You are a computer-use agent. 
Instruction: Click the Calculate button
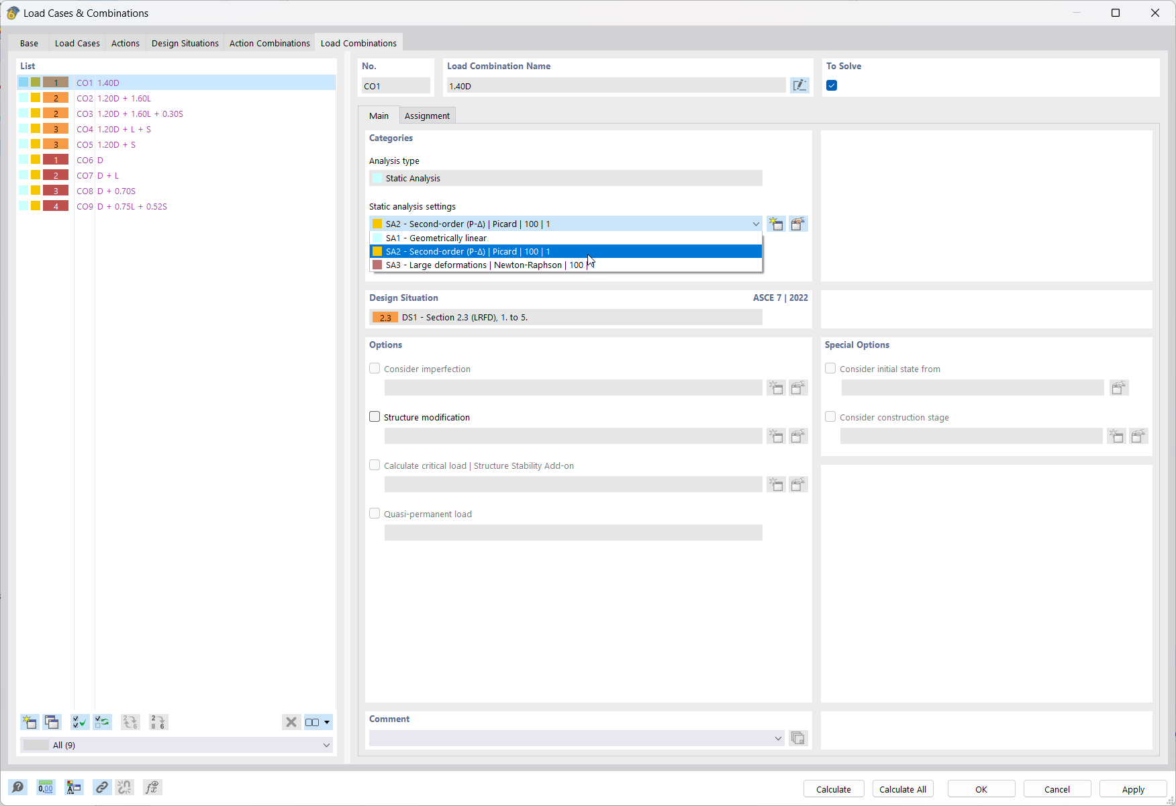point(834,789)
